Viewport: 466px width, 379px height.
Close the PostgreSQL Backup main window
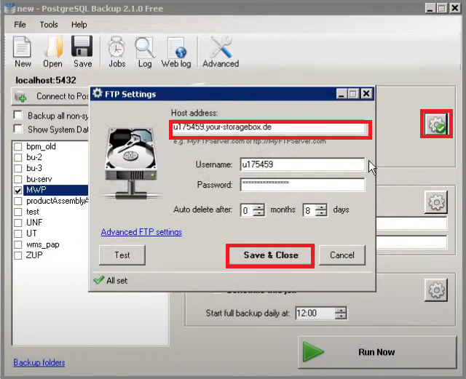455,8
